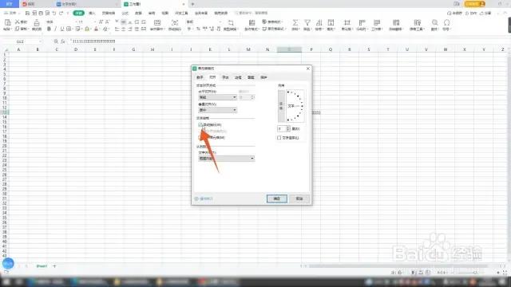Switch to the Pattern tab in dialog
This screenshot has height=287, width=511.
(x=251, y=77)
